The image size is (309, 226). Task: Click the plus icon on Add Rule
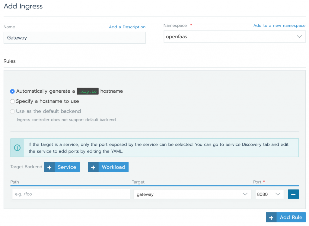pyautogui.click(x=271, y=217)
